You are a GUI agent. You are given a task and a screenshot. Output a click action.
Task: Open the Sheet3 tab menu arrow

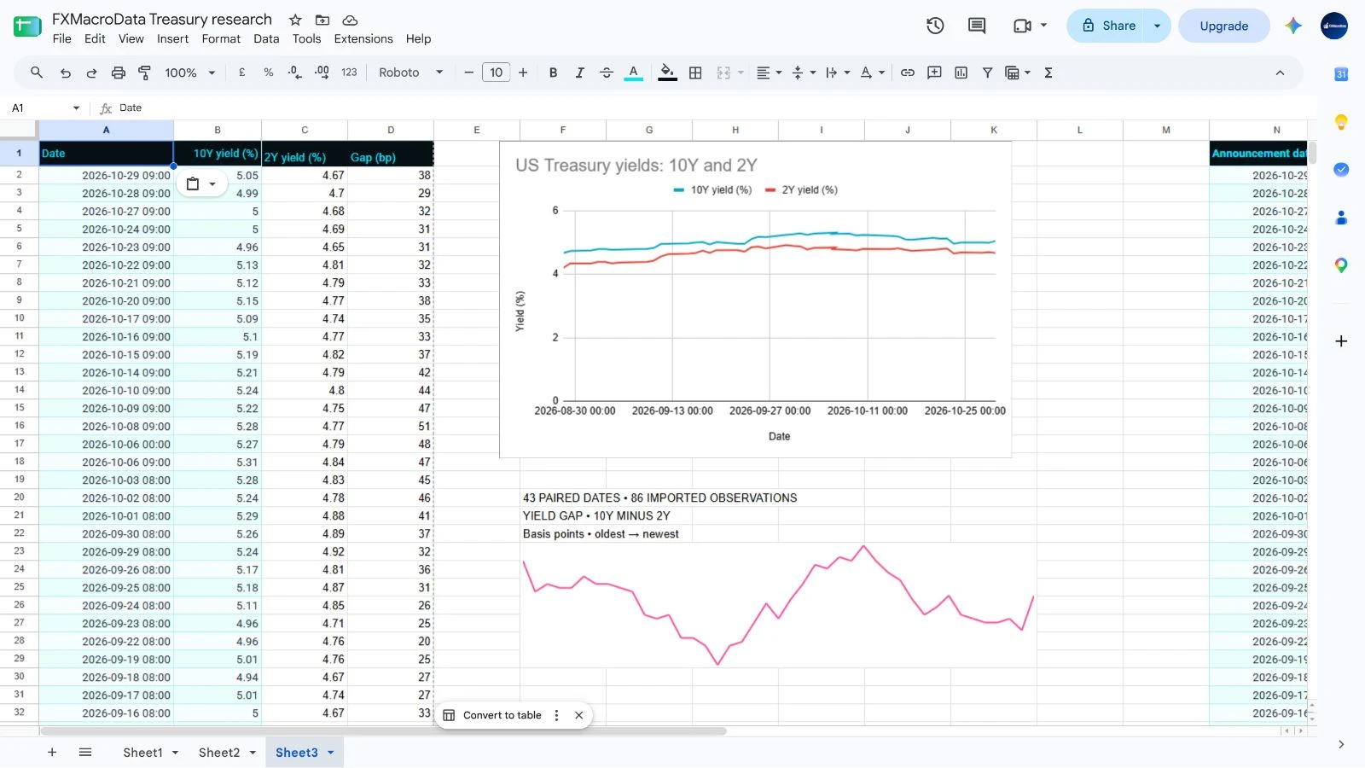point(330,753)
